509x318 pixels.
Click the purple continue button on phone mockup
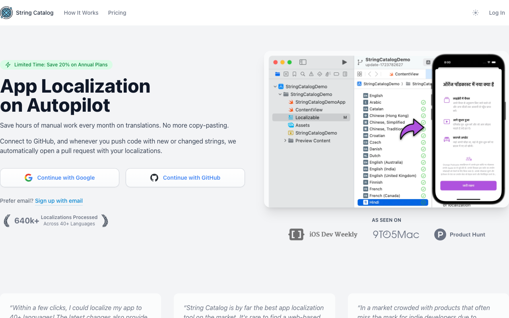(x=468, y=186)
